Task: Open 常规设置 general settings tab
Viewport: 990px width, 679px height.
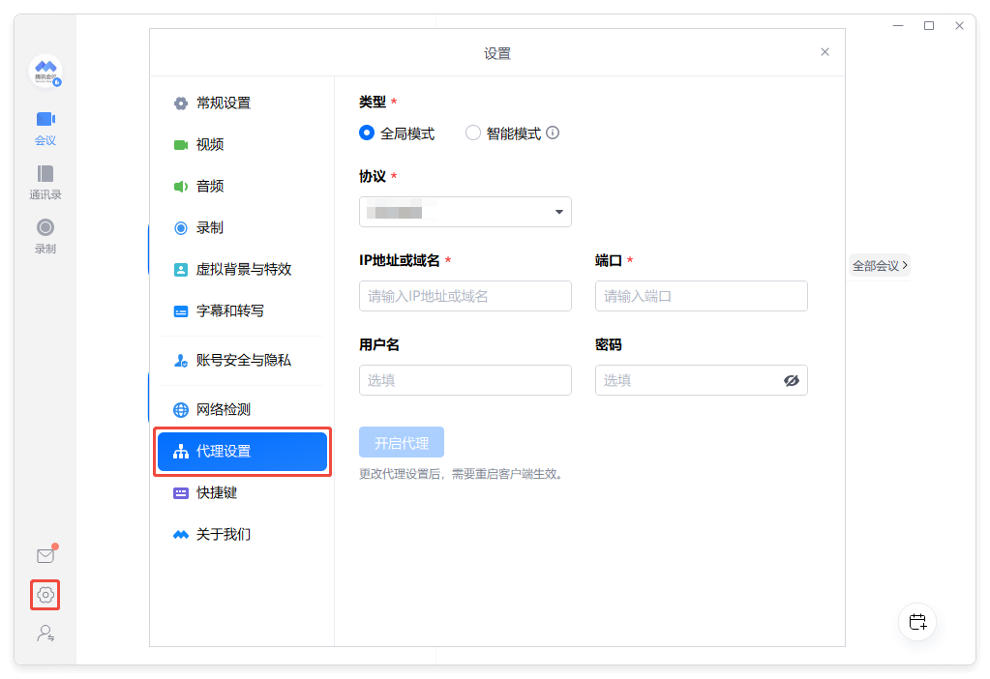Action: (243, 103)
